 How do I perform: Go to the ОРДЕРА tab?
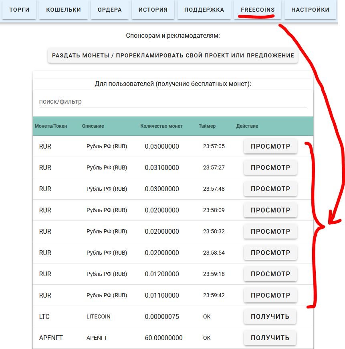tap(110, 10)
